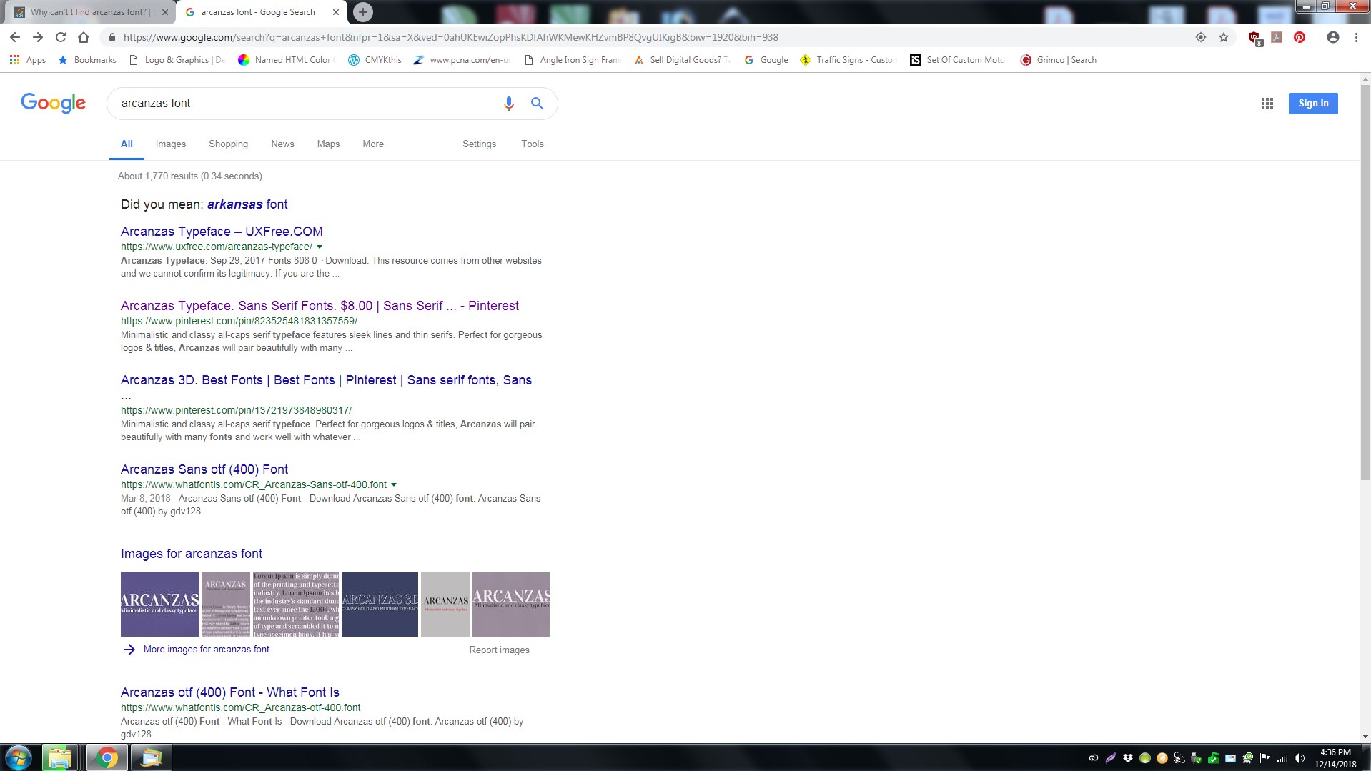1371x771 pixels.
Task: Close the 'Why can't I find arcanzas font' tab
Action: [x=165, y=12]
